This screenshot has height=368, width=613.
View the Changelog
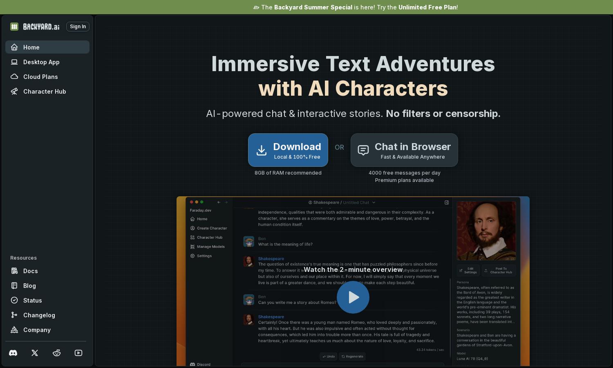pos(47,315)
